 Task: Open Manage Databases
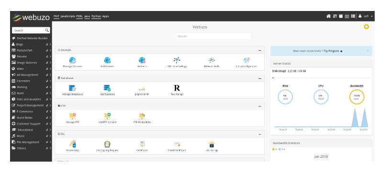pos(72,88)
